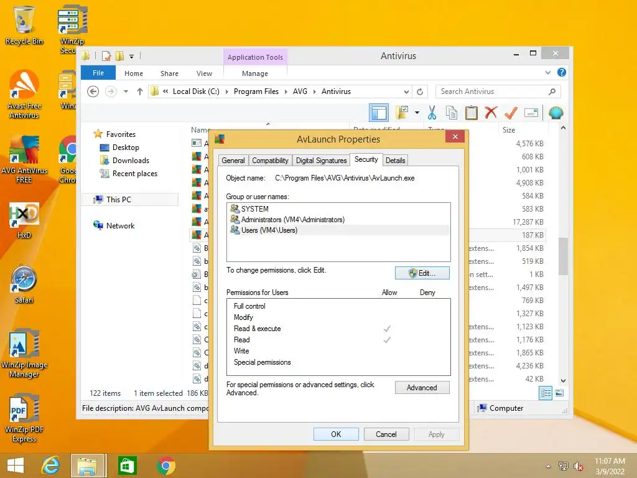Expand the address bar history dropdown
The image size is (637, 478).
pos(406,91)
